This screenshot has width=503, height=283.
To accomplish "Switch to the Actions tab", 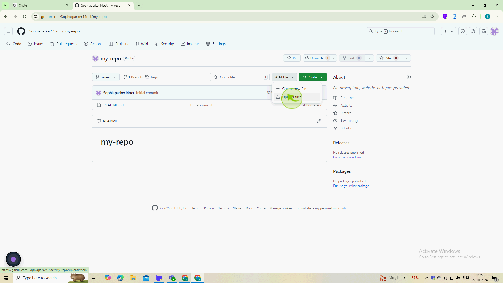I will pyautogui.click(x=93, y=44).
